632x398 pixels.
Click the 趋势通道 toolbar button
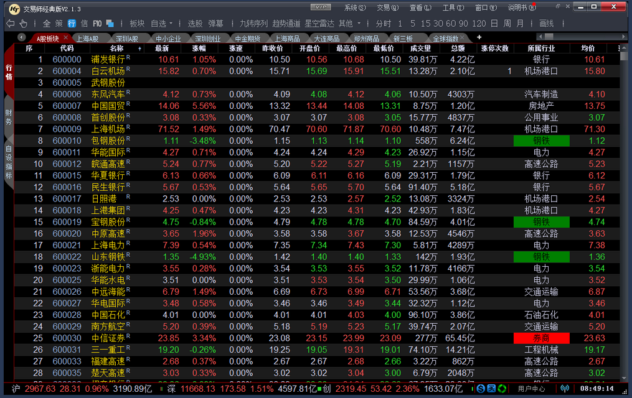click(286, 24)
